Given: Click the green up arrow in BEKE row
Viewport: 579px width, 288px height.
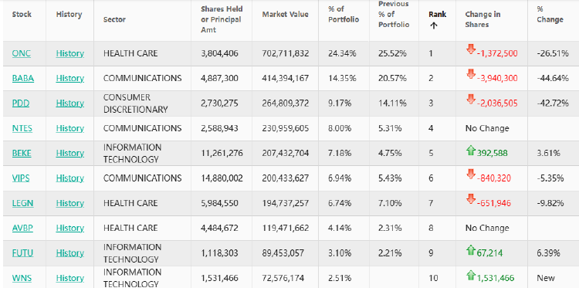Looking at the screenshot, I should point(470,151).
